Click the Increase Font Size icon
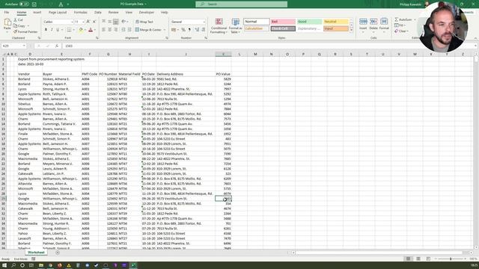 pos(88,22)
